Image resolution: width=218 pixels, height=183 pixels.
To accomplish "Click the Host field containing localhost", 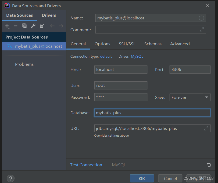I will pyautogui.click(x=121, y=70).
